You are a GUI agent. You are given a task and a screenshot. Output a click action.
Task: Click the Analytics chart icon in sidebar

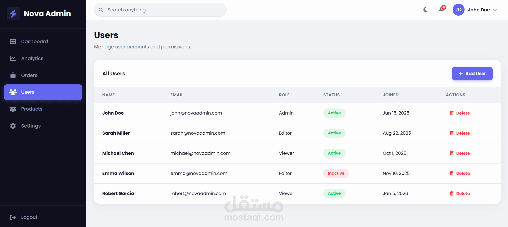13,58
